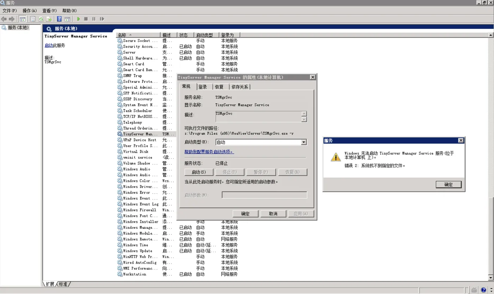
Task: Click the gear icon beside SNMP Trap
Action: [x=120, y=76]
